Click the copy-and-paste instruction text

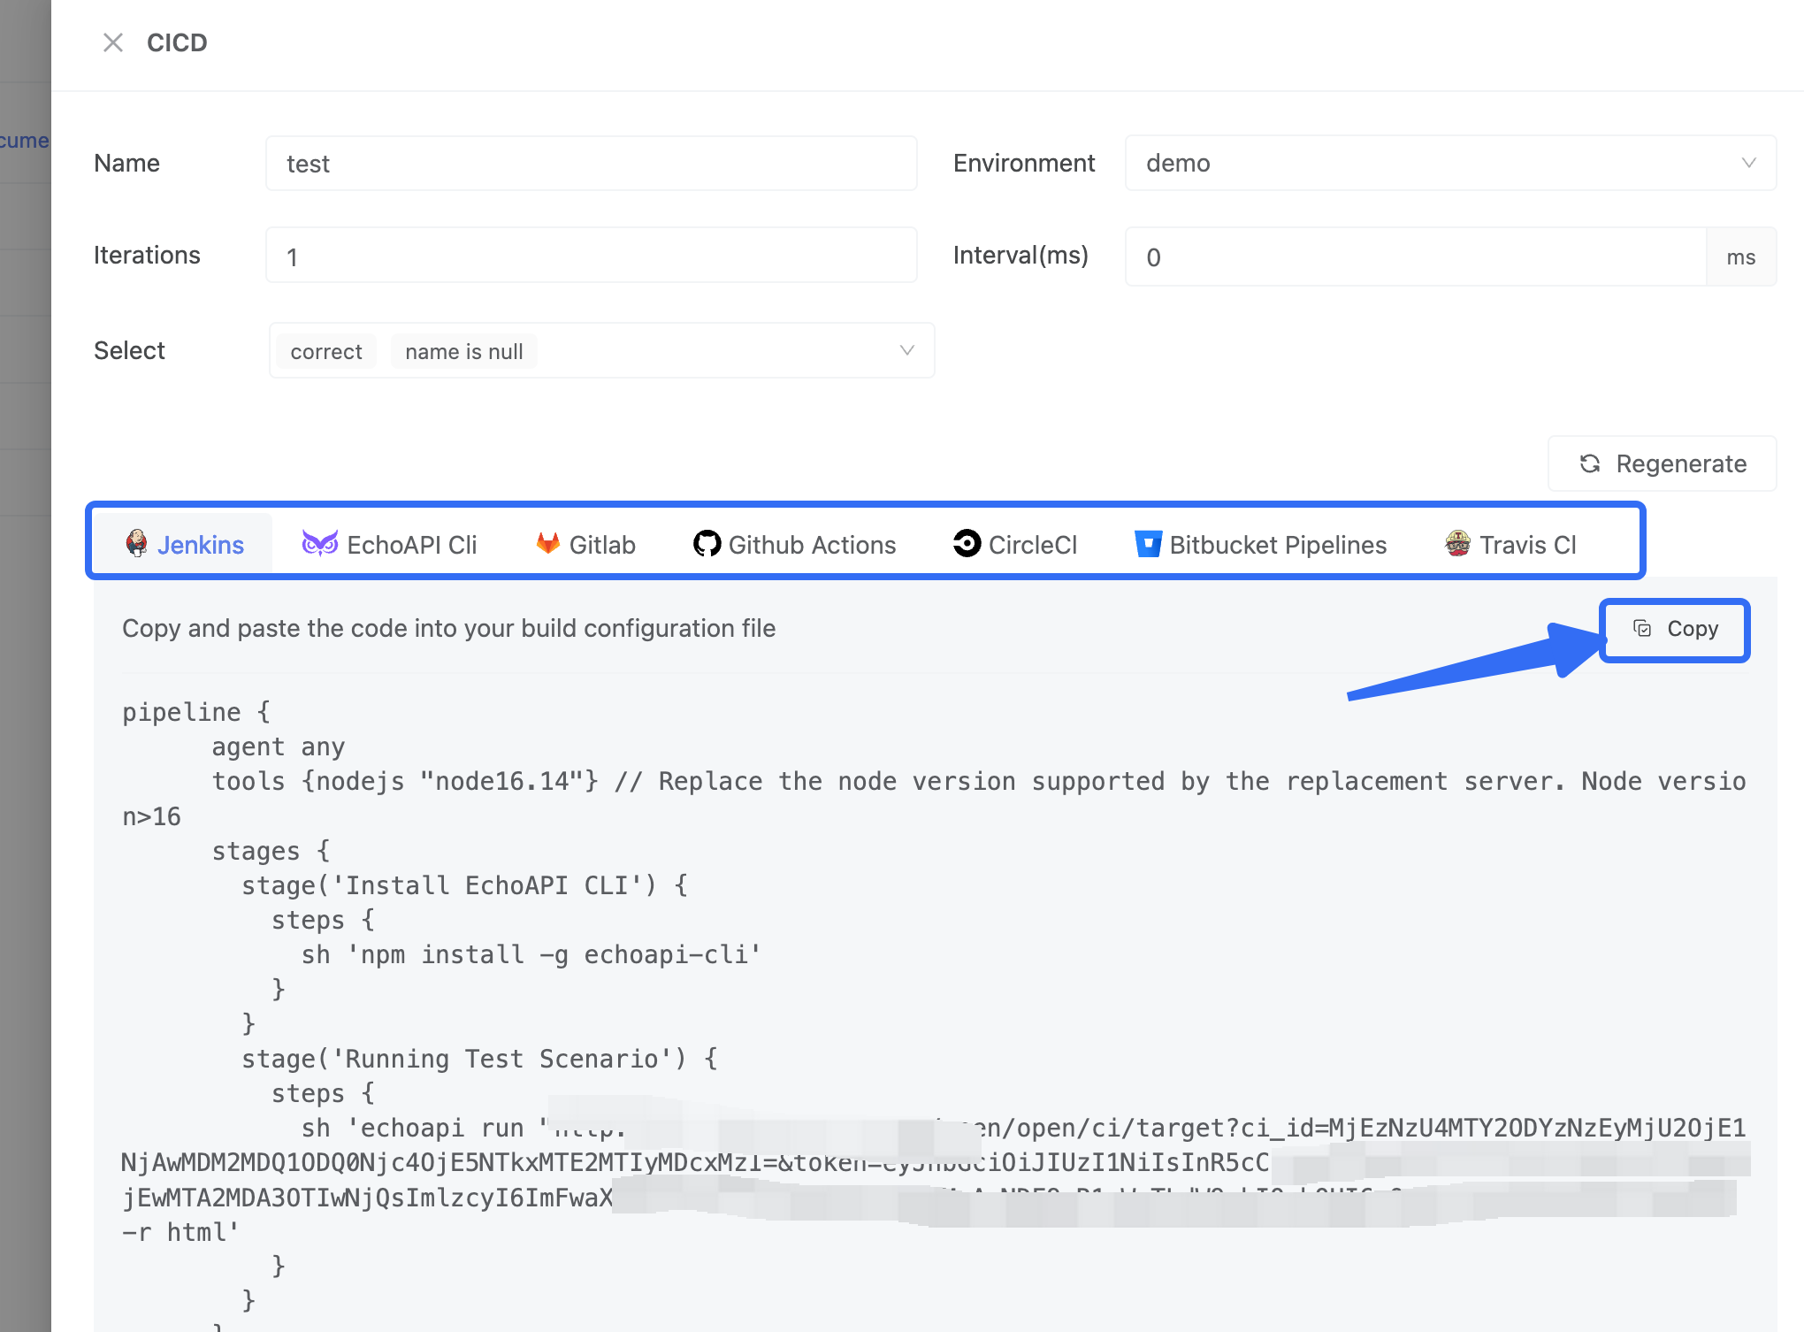pos(449,628)
